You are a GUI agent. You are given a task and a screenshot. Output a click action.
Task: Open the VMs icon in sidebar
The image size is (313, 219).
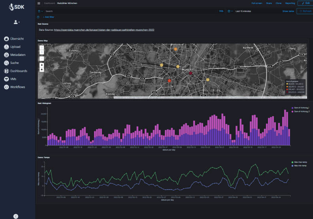click(6, 79)
